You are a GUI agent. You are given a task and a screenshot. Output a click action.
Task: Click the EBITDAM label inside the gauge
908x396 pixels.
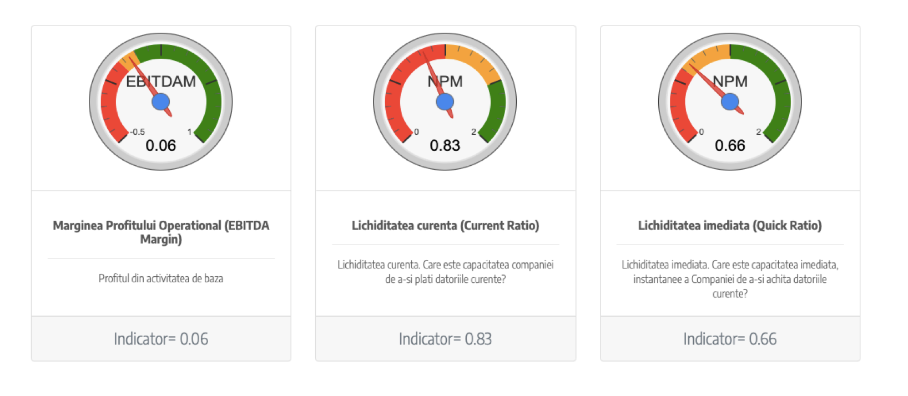click(x=161, y=82)
